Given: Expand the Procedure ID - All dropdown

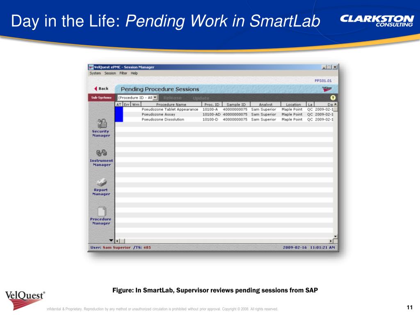Looking at the screenshot, I should tap(155, 98).
